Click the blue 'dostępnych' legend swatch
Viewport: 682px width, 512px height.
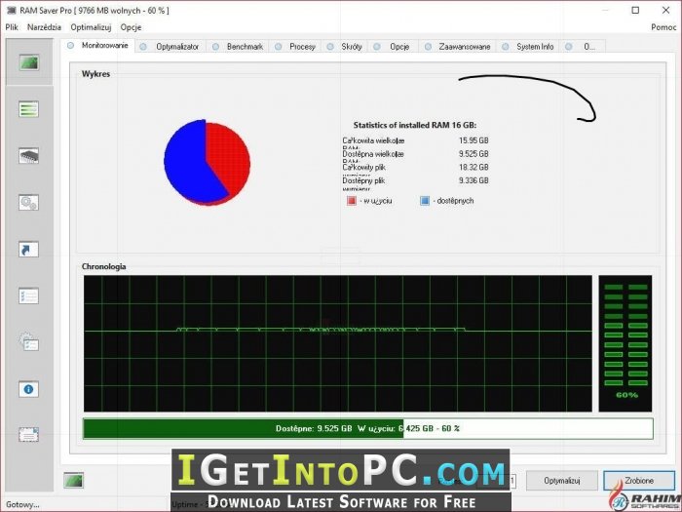(425, 201)
